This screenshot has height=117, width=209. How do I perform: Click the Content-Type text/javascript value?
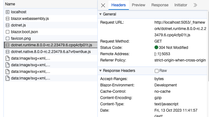[x=166, y=104]
